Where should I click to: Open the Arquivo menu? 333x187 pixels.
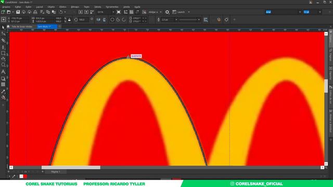click(6, 7)
